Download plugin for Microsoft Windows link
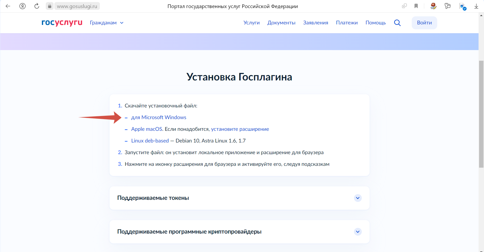This screenshot has height=252, width=484. click(159, 118)
